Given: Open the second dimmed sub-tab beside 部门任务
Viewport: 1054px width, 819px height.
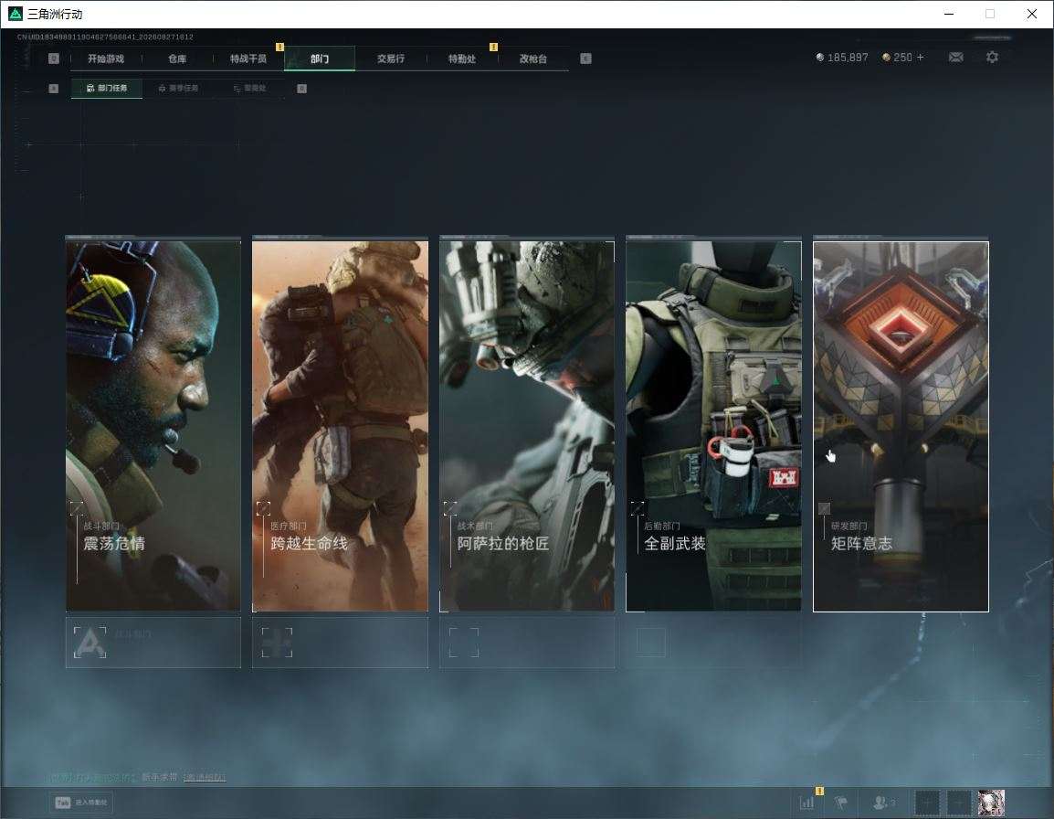Looking at the screenshot, I should click(x=178, y=88).
